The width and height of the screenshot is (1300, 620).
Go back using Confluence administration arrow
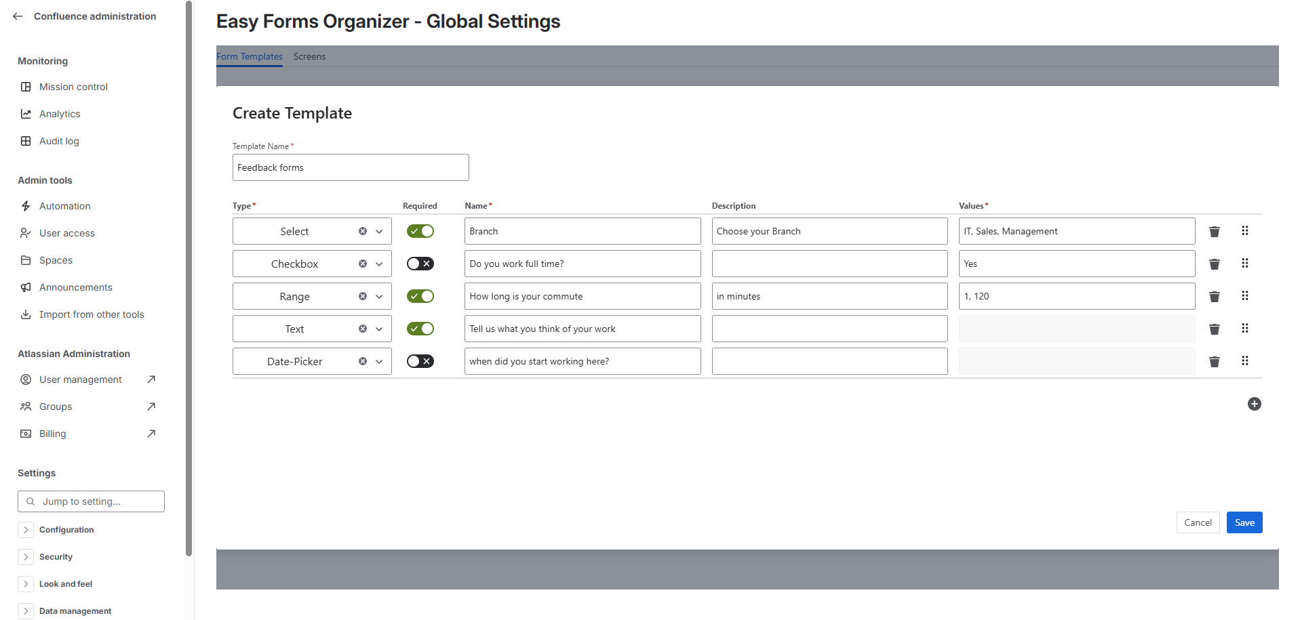point(18,16)
